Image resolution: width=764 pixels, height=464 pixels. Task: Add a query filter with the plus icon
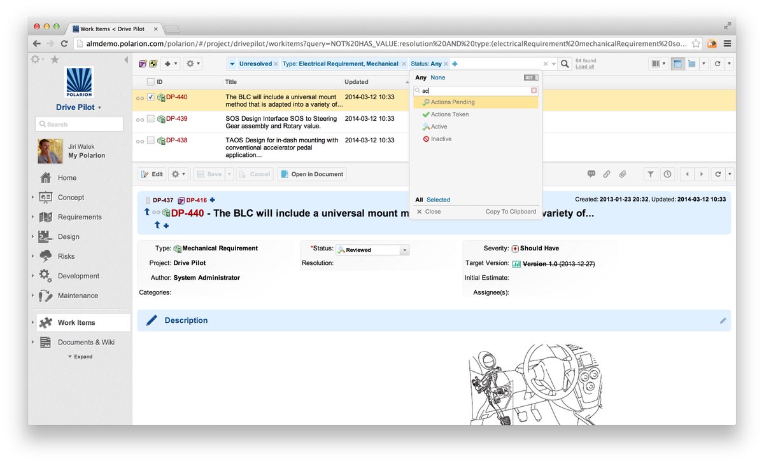455,64
